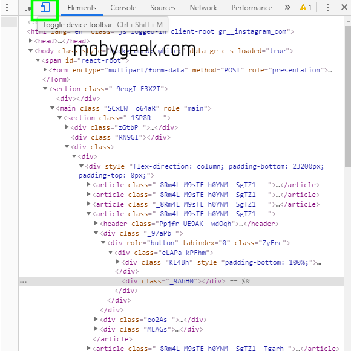Open the Performance tab
Image resolution: width=351 pixels, height=351 pixels.
[x=252, y=8]
